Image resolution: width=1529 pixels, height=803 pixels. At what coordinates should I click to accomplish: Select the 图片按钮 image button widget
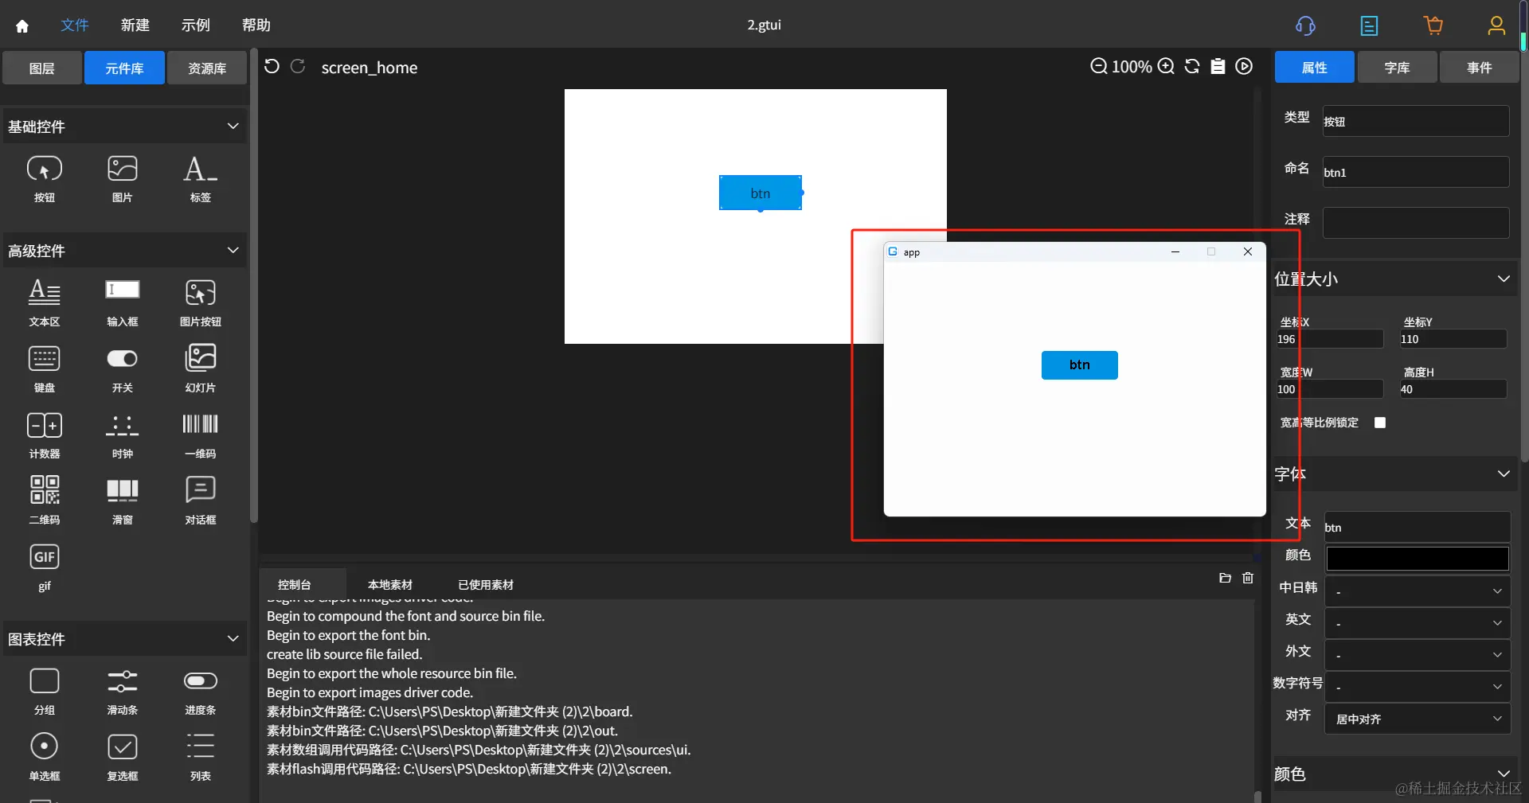pos(201,303)
